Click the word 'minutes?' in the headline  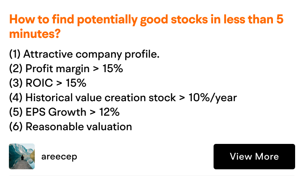(35, 34)
